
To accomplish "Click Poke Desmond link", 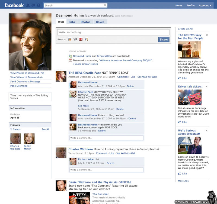I will click(x=19, y=86).
